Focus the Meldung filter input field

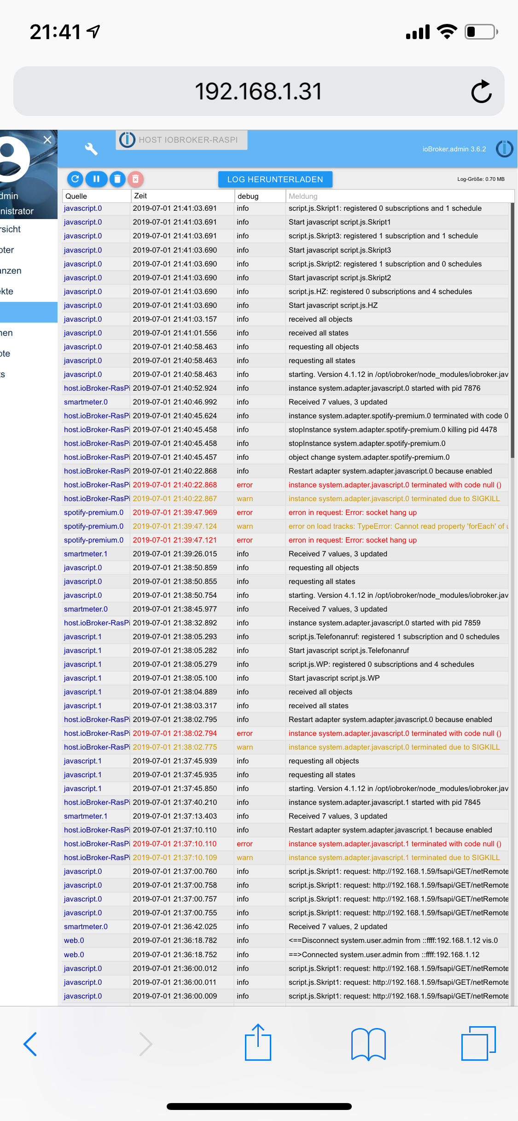pos(400,196)
